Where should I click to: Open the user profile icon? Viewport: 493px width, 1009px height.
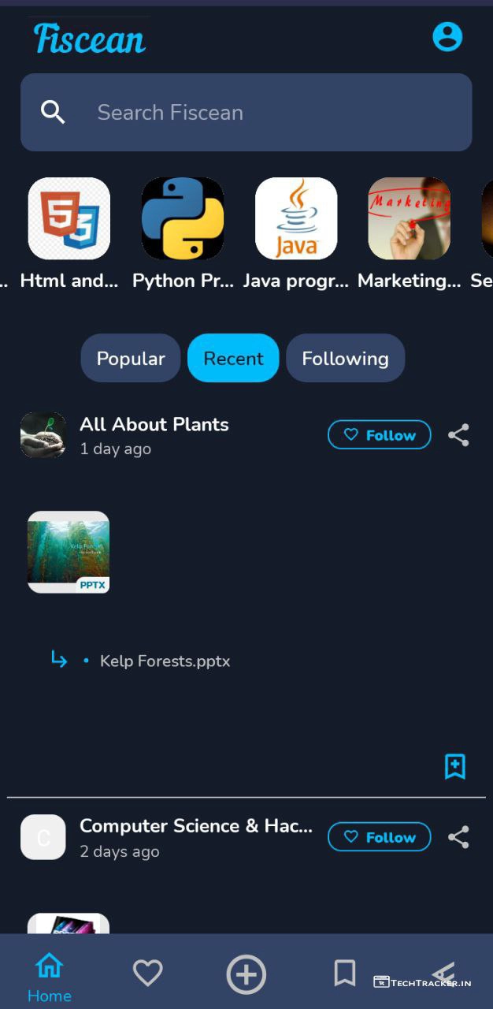tap(447, 37)
